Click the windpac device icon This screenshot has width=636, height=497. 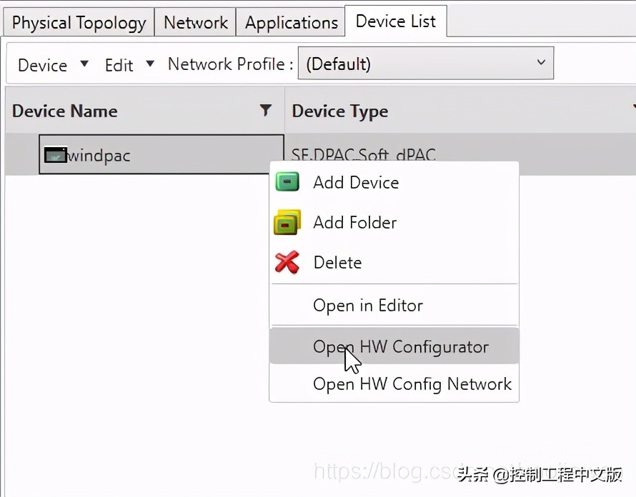pos(55,154)
